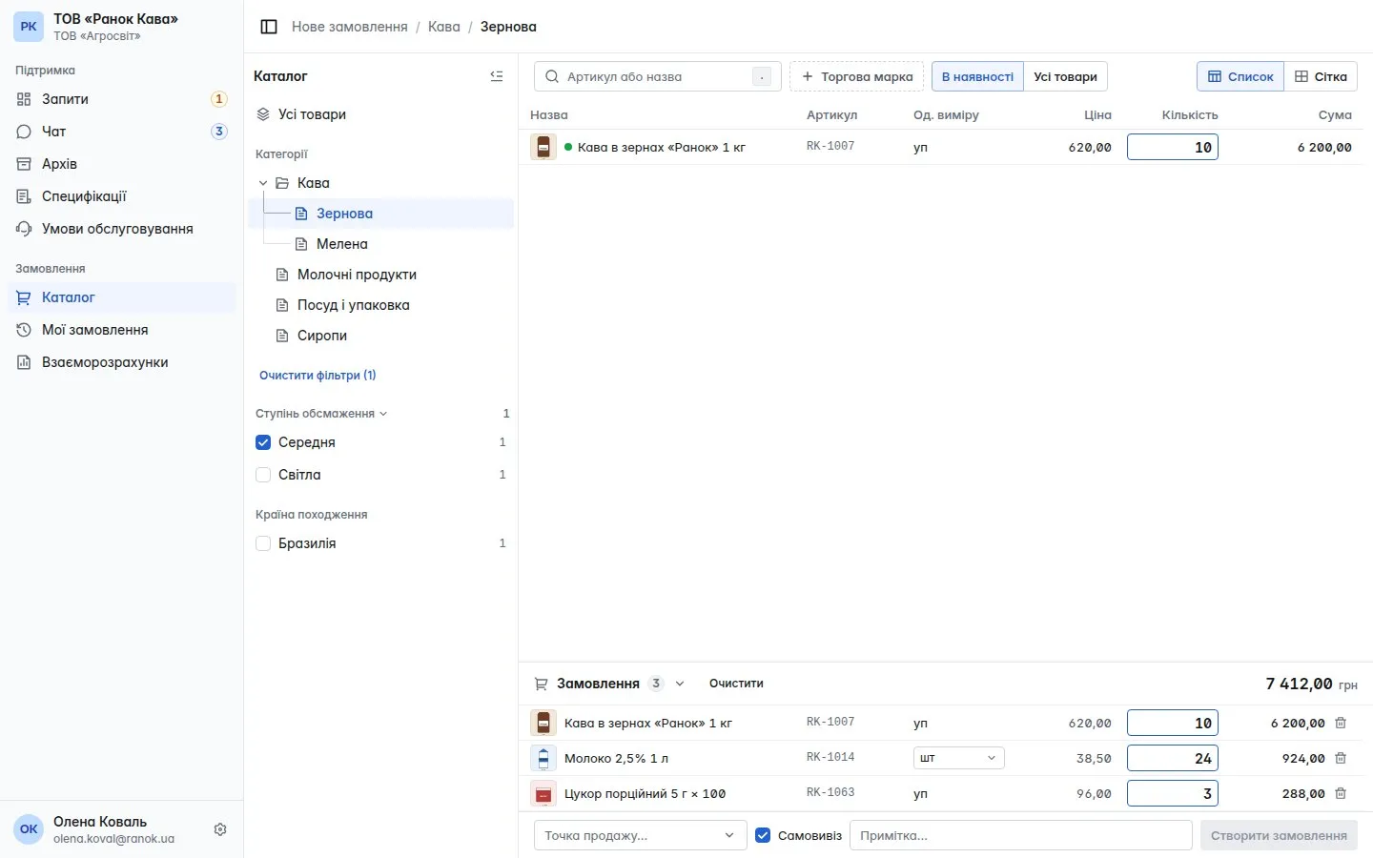Click the OK user avatar
Image resolution: width=1373 pixels, height=858 pixels.
pos(29,829)
